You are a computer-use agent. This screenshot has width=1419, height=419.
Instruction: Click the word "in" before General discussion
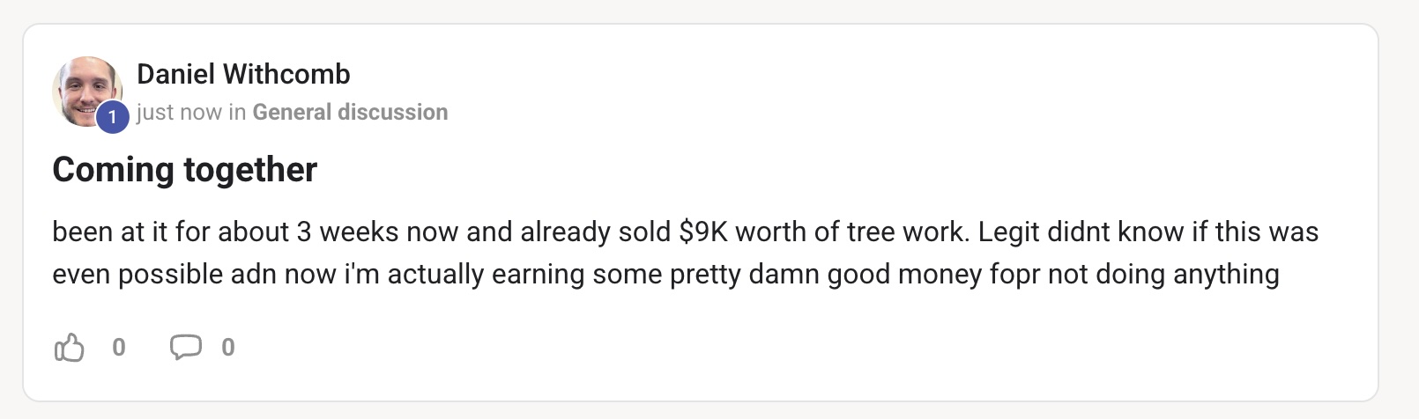click(x=237, y=112)
